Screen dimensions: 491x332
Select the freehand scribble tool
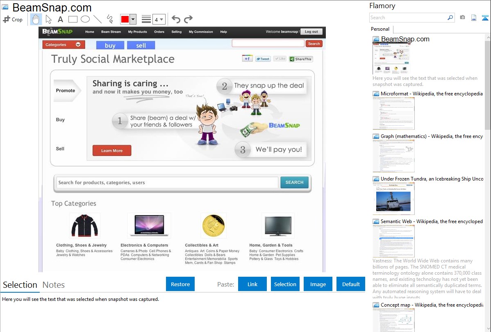[110, 19]
